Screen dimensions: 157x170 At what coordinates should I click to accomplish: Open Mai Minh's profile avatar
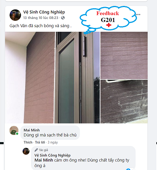point(14,130)
